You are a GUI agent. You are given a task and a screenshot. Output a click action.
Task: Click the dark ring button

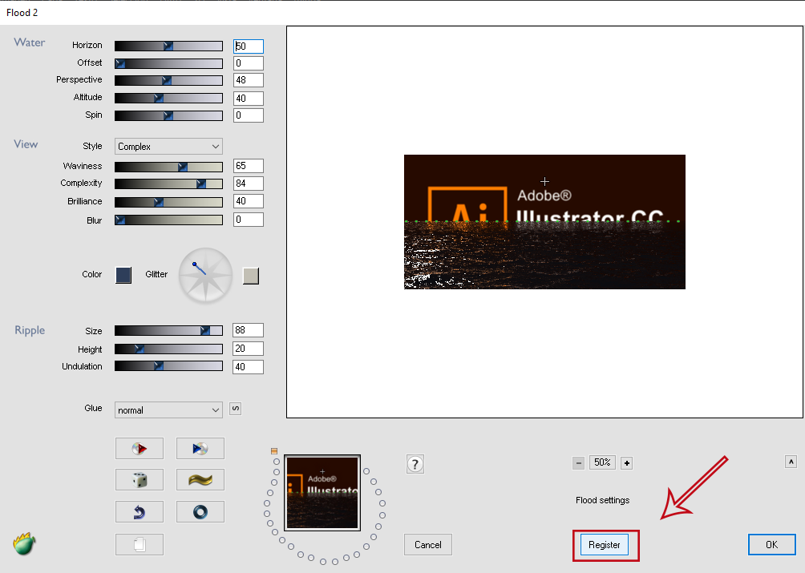pos(200,511)
